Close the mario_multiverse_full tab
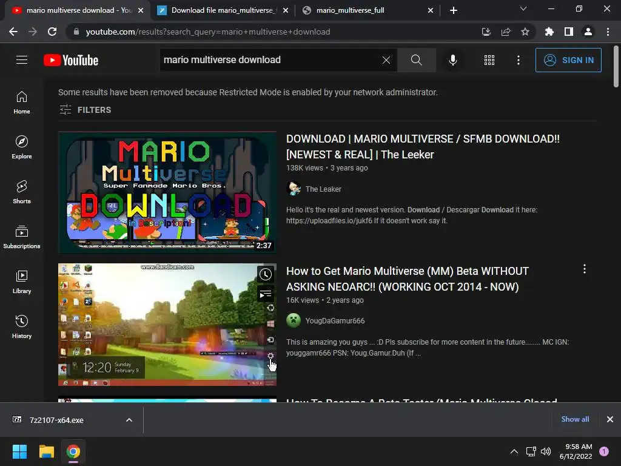Viewport: 621px width, 466px height. 431,10
